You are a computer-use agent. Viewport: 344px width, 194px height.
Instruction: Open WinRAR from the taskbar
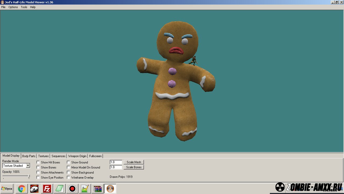pos(98,189)
